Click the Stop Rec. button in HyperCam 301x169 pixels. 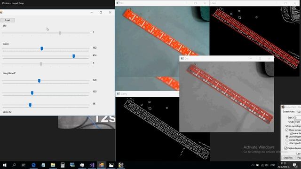point(288,158)
